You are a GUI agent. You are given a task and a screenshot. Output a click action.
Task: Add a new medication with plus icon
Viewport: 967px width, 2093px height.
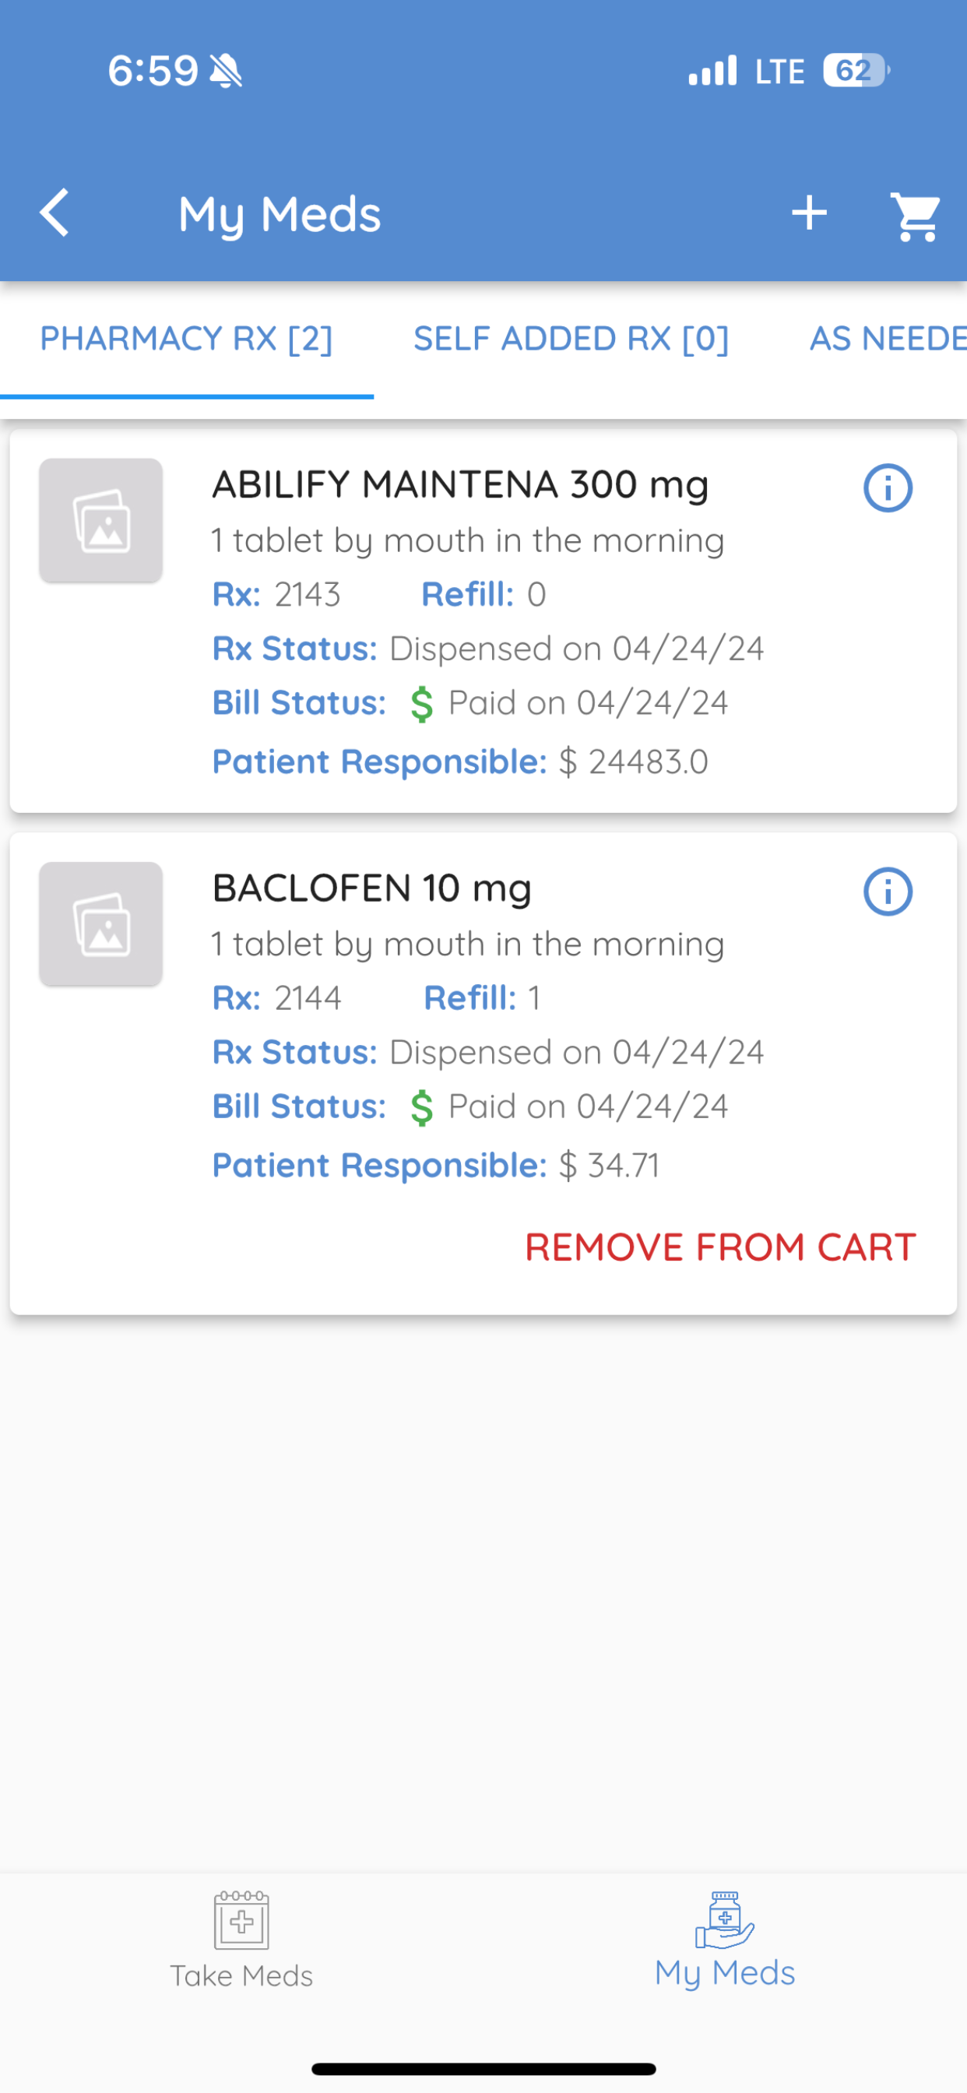pos(810,213)
